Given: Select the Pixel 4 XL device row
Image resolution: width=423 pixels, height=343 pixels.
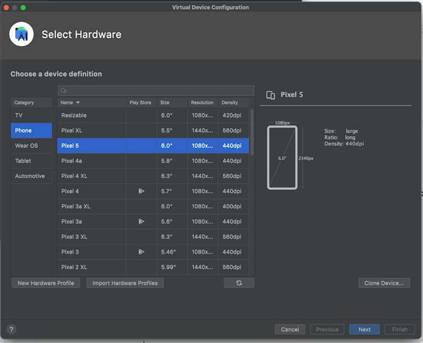Looking at the screenshot, I should tap(153, 176).
